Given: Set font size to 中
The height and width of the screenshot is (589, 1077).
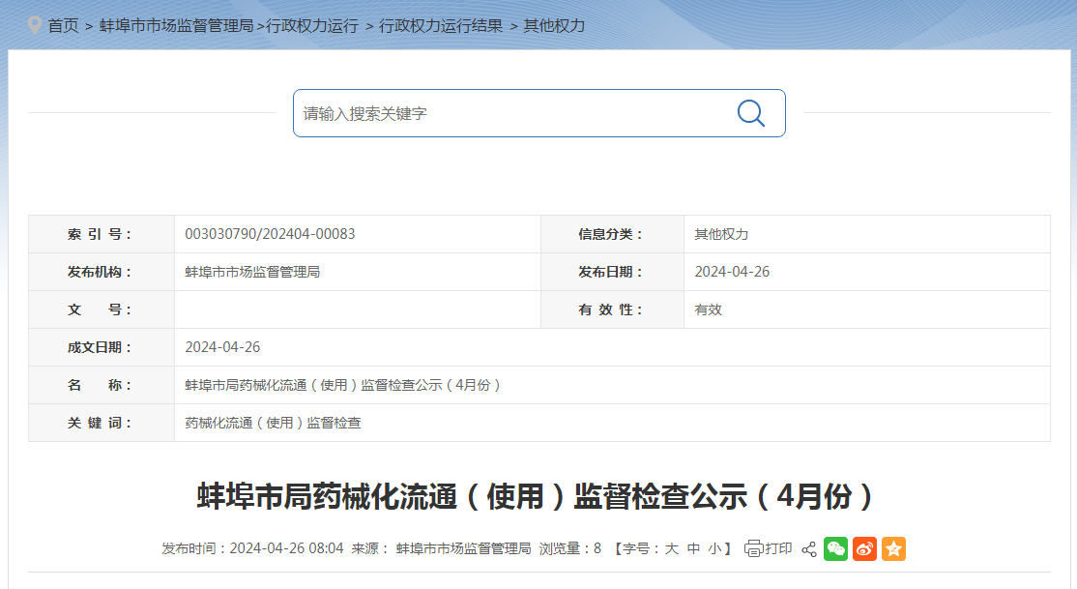Looking at the screenshot, I should coord(694,548).
